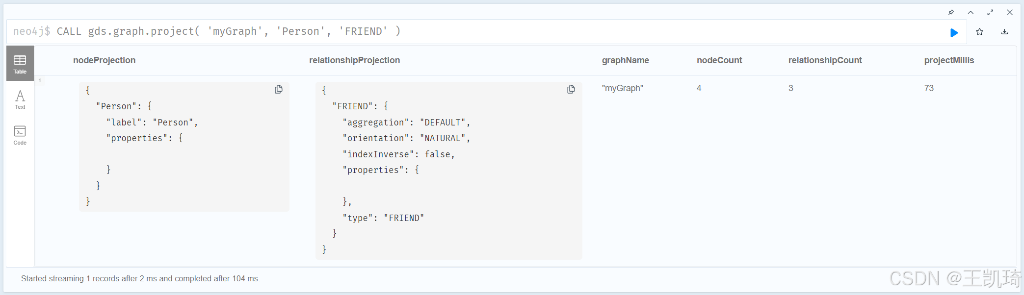Close the result frame
The image size is (1024, 295).
click(x=1010, y=12)
